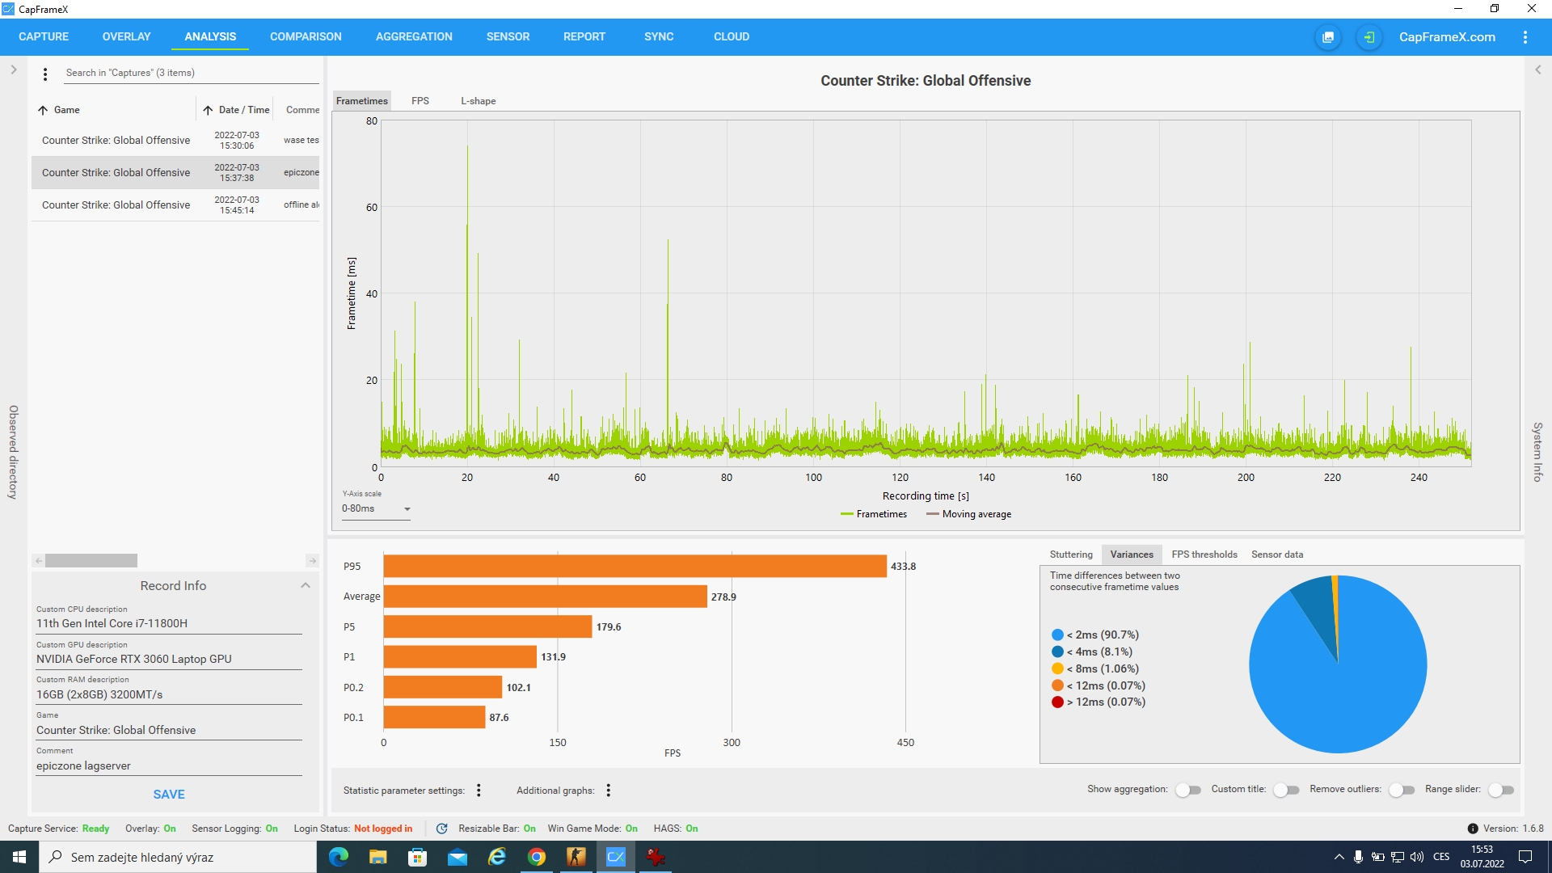Open CapFrameX.com link

[x=1447, y=37]
